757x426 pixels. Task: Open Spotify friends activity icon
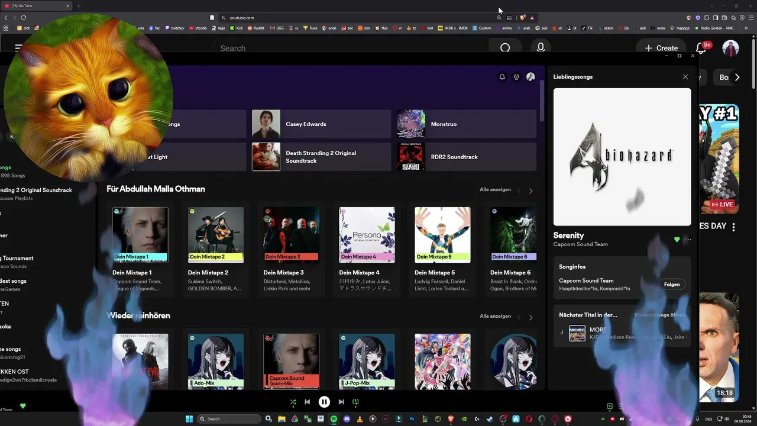point(516,77)
